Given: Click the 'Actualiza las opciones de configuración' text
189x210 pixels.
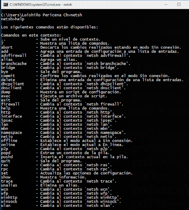Looking at the screenshot, I should tap(86, 173).
